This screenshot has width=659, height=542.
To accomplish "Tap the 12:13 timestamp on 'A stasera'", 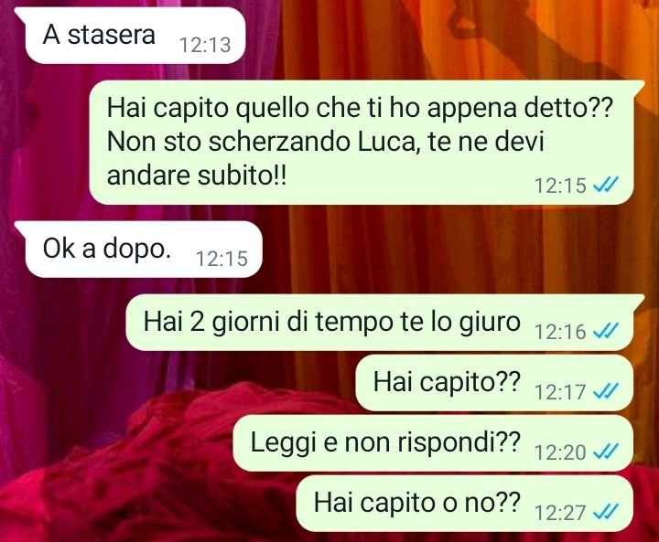I will 205,45.
